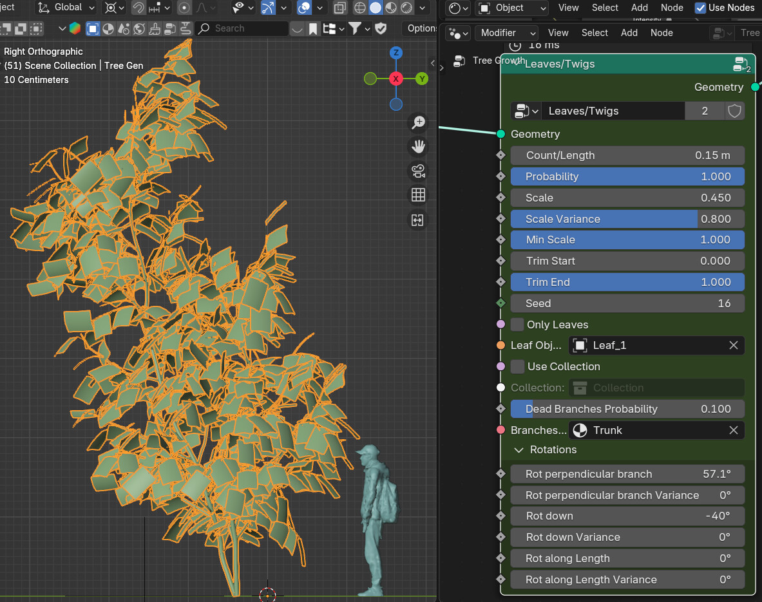Open Object shader type dropdown
This screenshot has width=762, height=602.
tap(512, 8)
